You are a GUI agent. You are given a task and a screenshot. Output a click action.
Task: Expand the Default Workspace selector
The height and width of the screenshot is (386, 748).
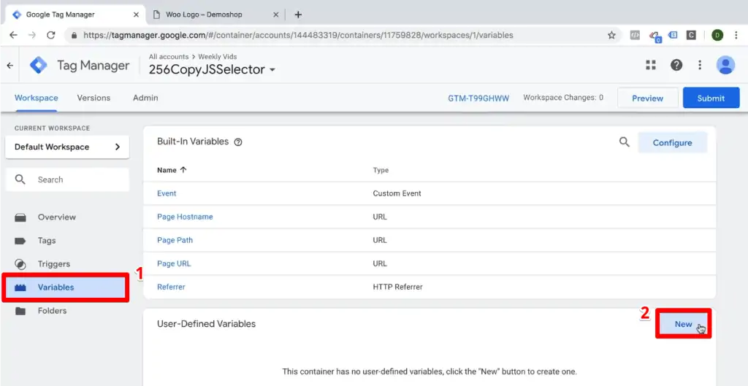67,147
